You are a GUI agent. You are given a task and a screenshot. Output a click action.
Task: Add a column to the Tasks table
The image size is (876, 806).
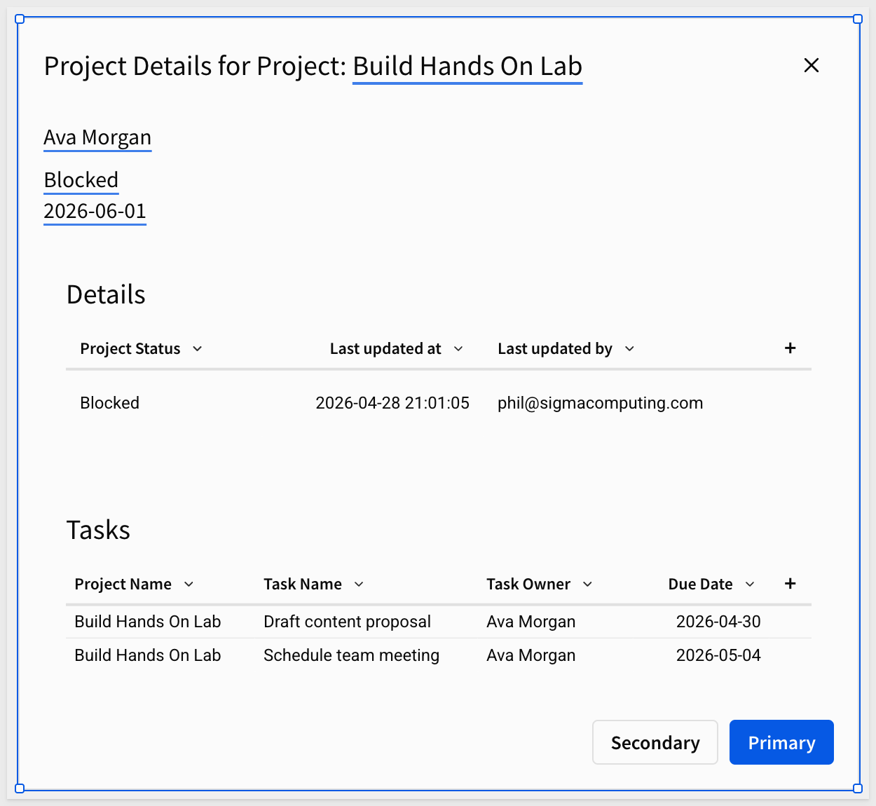tap(790, 584)
